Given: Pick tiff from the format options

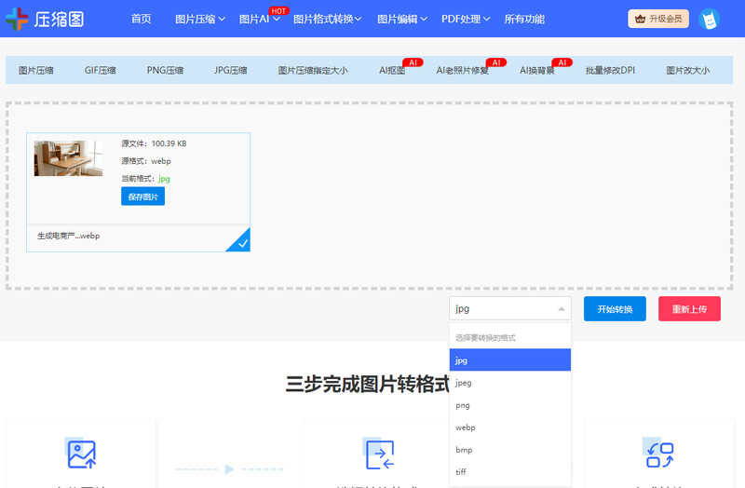Looking at the screenshot, I should pyautogui.click(x=461, y=472).
